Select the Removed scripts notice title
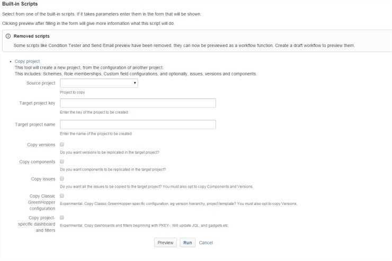 click(x=32, y=36)
